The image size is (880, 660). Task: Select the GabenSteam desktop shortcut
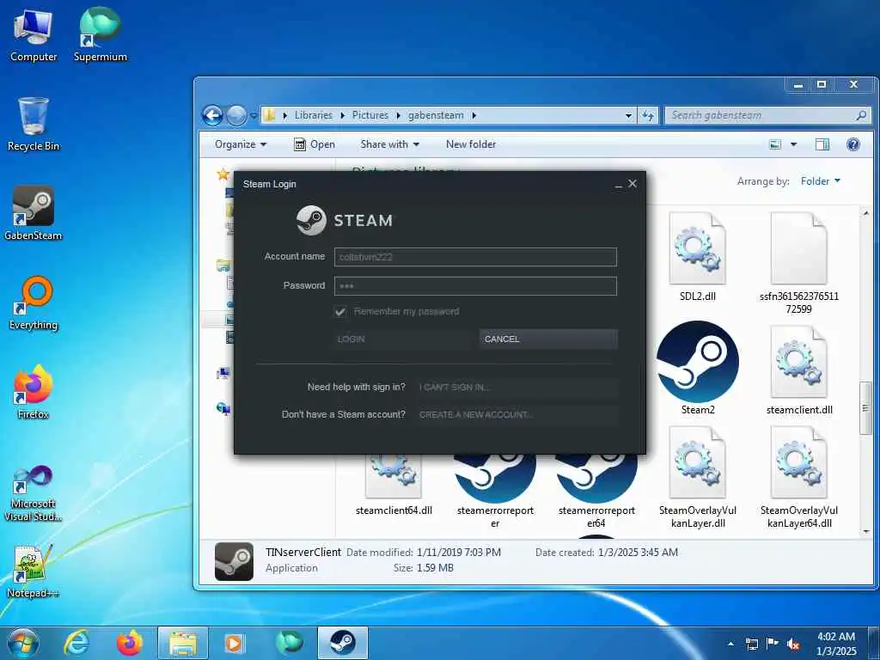pyautogui.click(x=34, y=213)
